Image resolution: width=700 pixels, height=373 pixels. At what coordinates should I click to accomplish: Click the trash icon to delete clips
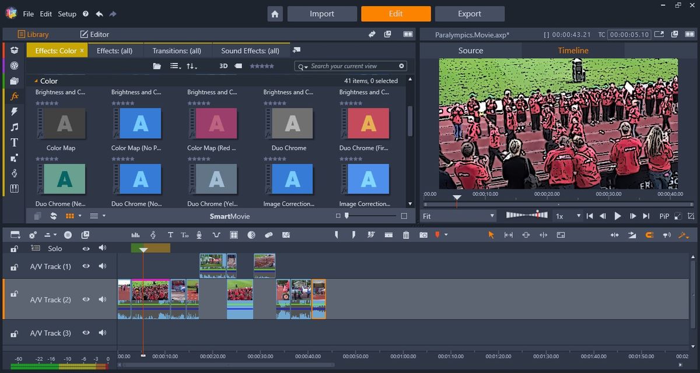[406, 234]
